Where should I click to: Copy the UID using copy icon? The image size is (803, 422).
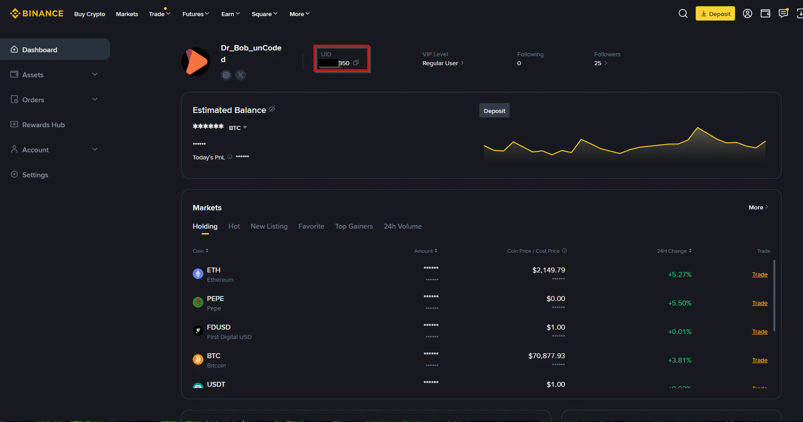pos(355,63)
